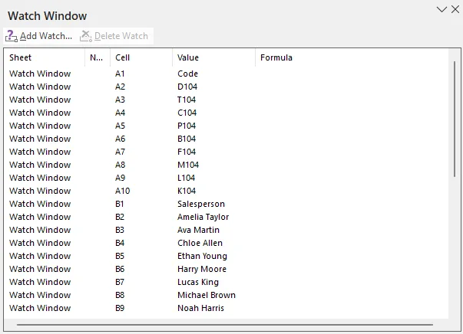Click cell reference B4
Screen dimensions: 463x334
coord(120,243)
